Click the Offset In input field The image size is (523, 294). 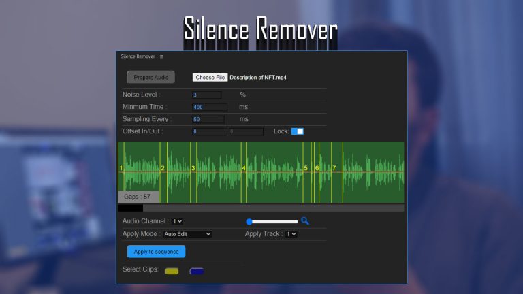pyautogui.click(x=210, y=131)
